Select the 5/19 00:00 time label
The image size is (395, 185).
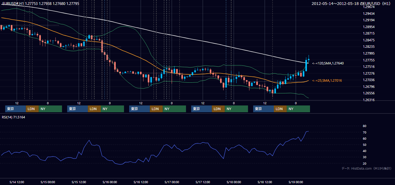(296, 182)
